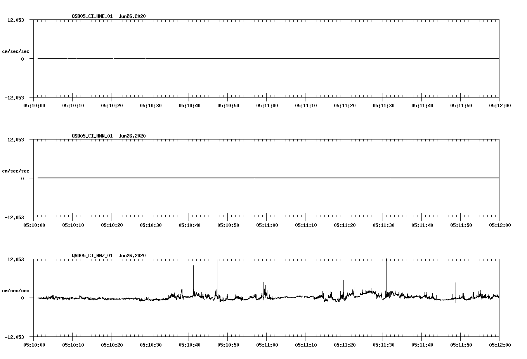Click the 05:12:00 time label under the HNZ plot
Screen dimensions: 527x359
500,345
